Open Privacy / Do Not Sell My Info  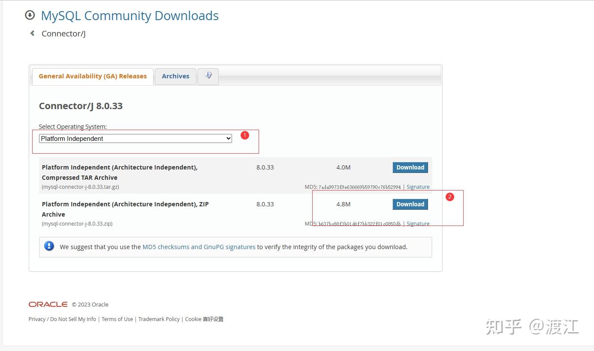pos(62,319)
